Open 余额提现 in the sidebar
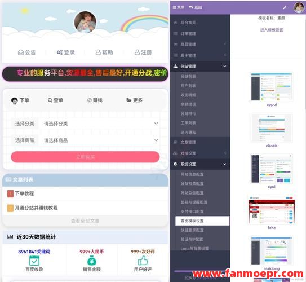Viewport: 306px width, 282px height. click(x=188, y=104)
